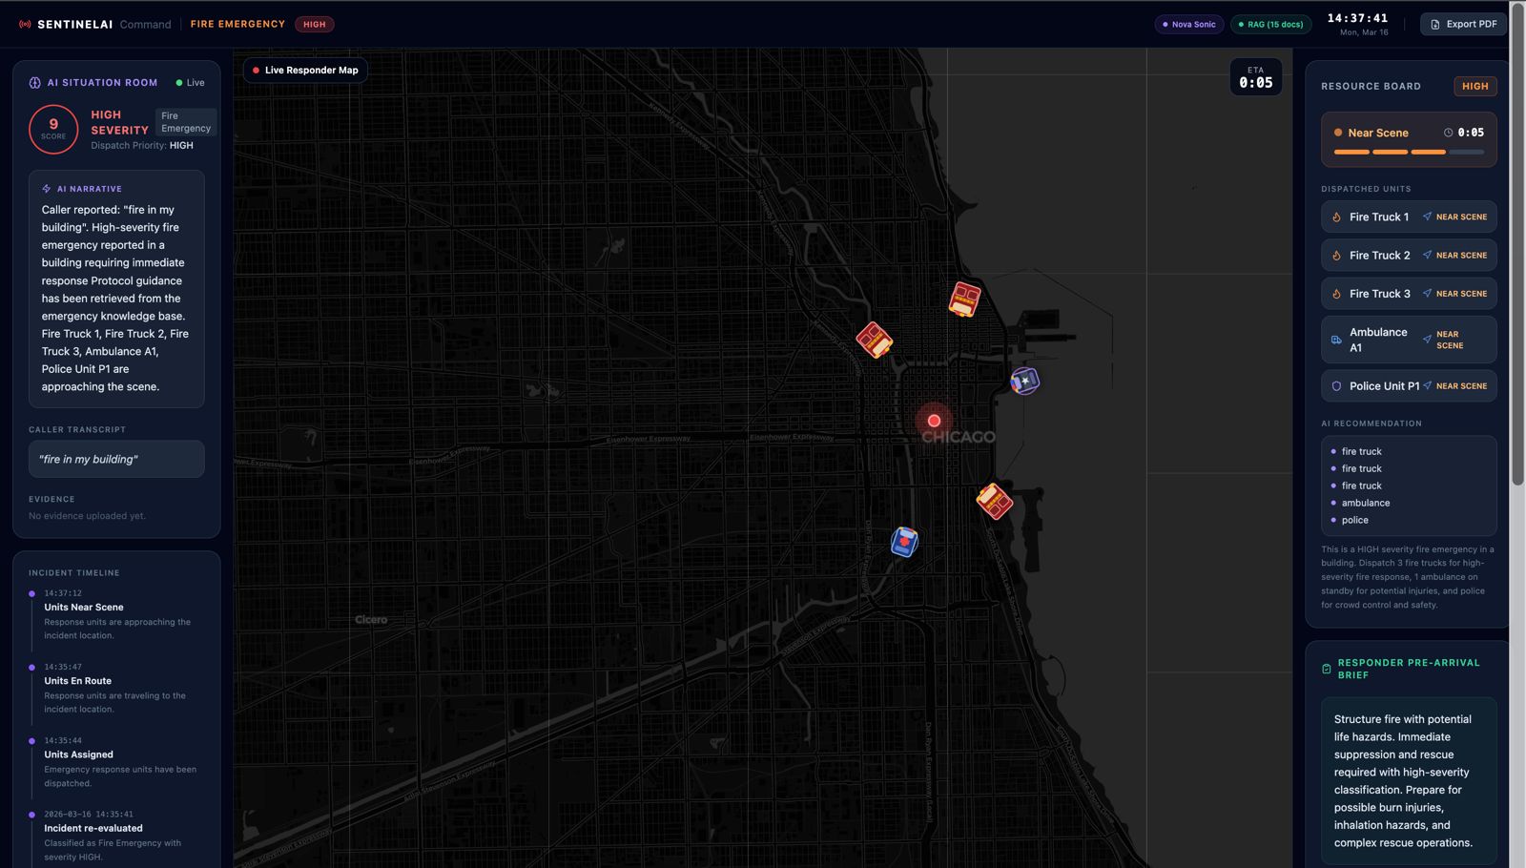
Task: Click the Fire Truck 3 unit name
Action: tap(1379, 294)
